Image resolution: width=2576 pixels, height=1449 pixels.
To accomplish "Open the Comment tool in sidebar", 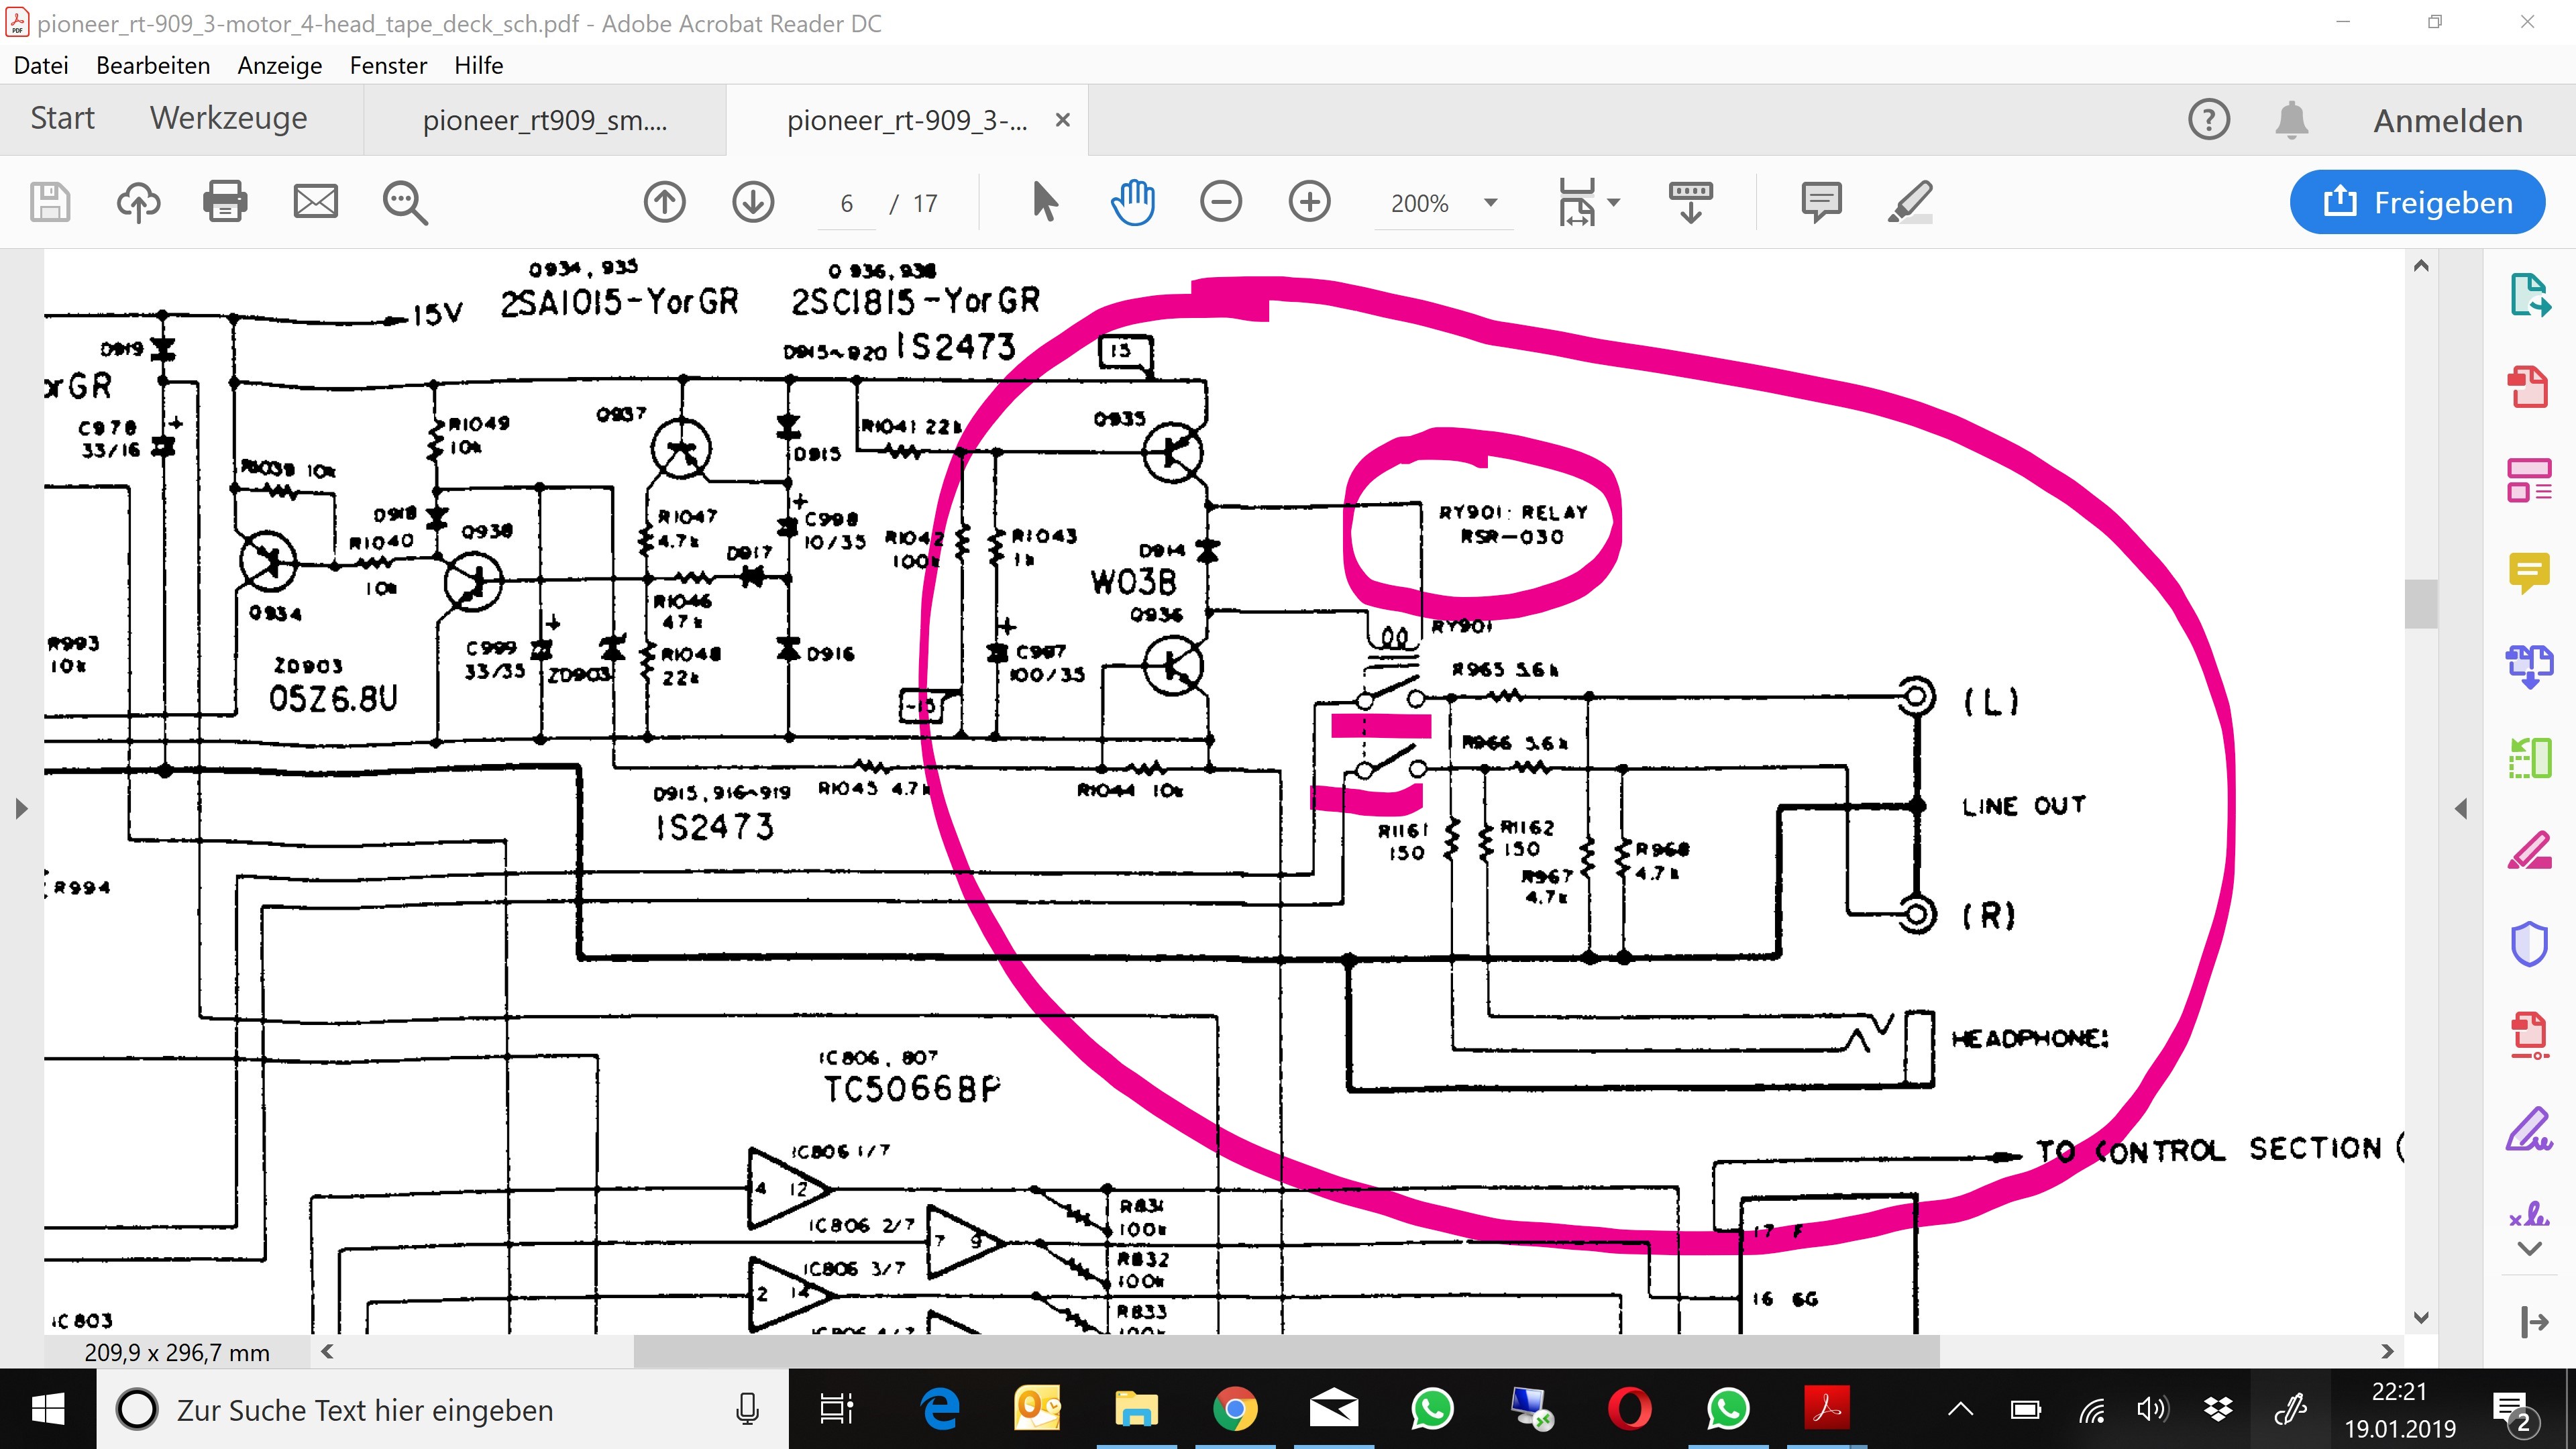I will pyautogui.click(x=2529, y=573).
